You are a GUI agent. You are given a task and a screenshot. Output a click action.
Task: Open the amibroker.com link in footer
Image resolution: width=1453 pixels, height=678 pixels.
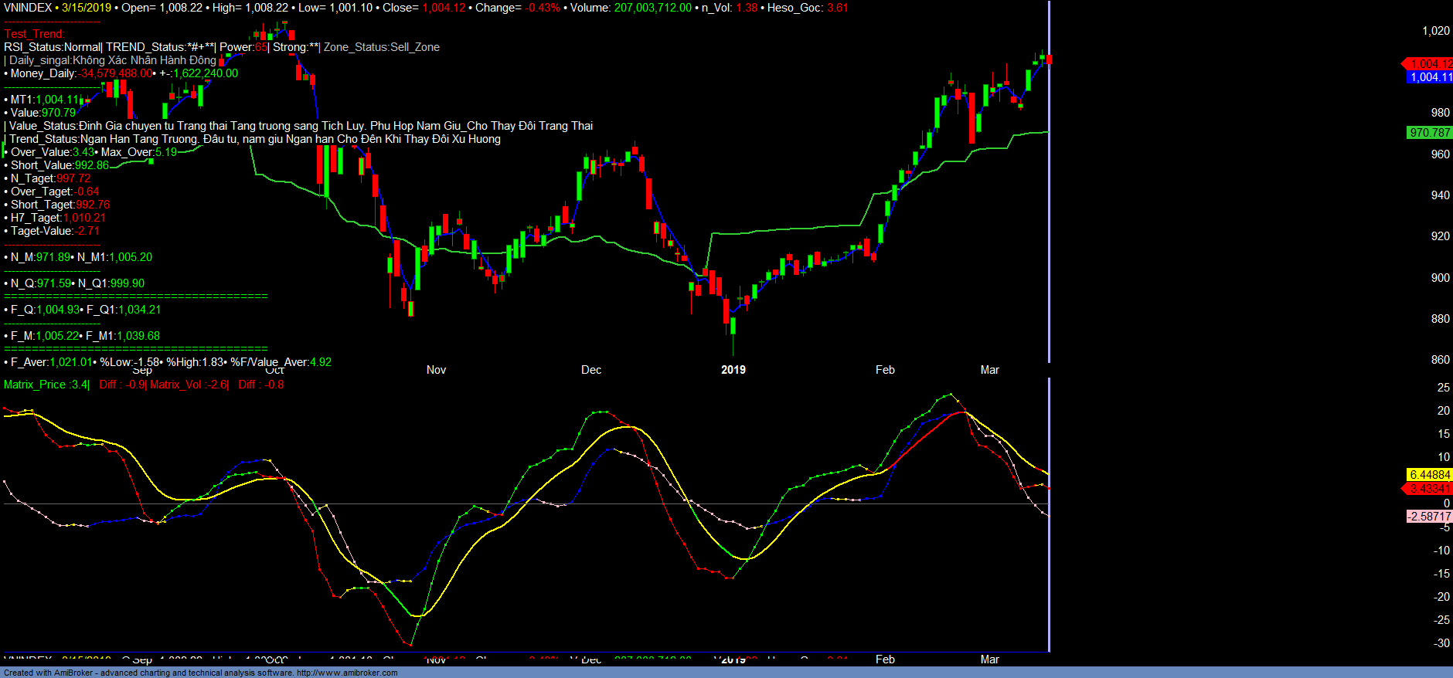click(347, 673)
